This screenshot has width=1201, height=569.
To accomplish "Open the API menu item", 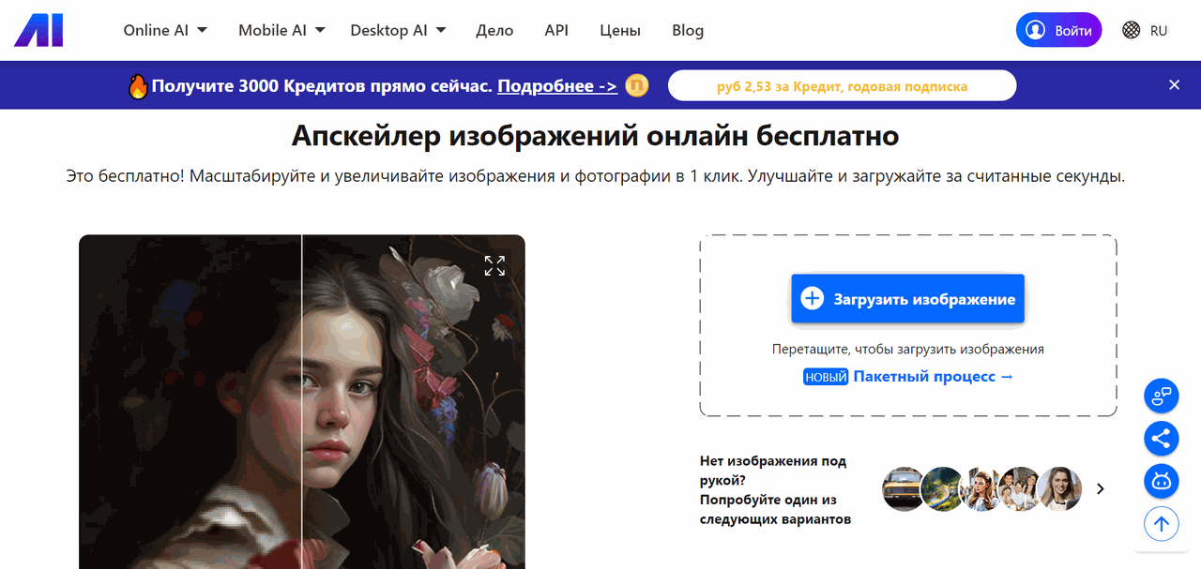I will click(x=556, y=30).
